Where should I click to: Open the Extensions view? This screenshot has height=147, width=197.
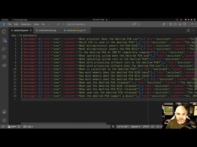pyautogui.click(x=4, y=57)
